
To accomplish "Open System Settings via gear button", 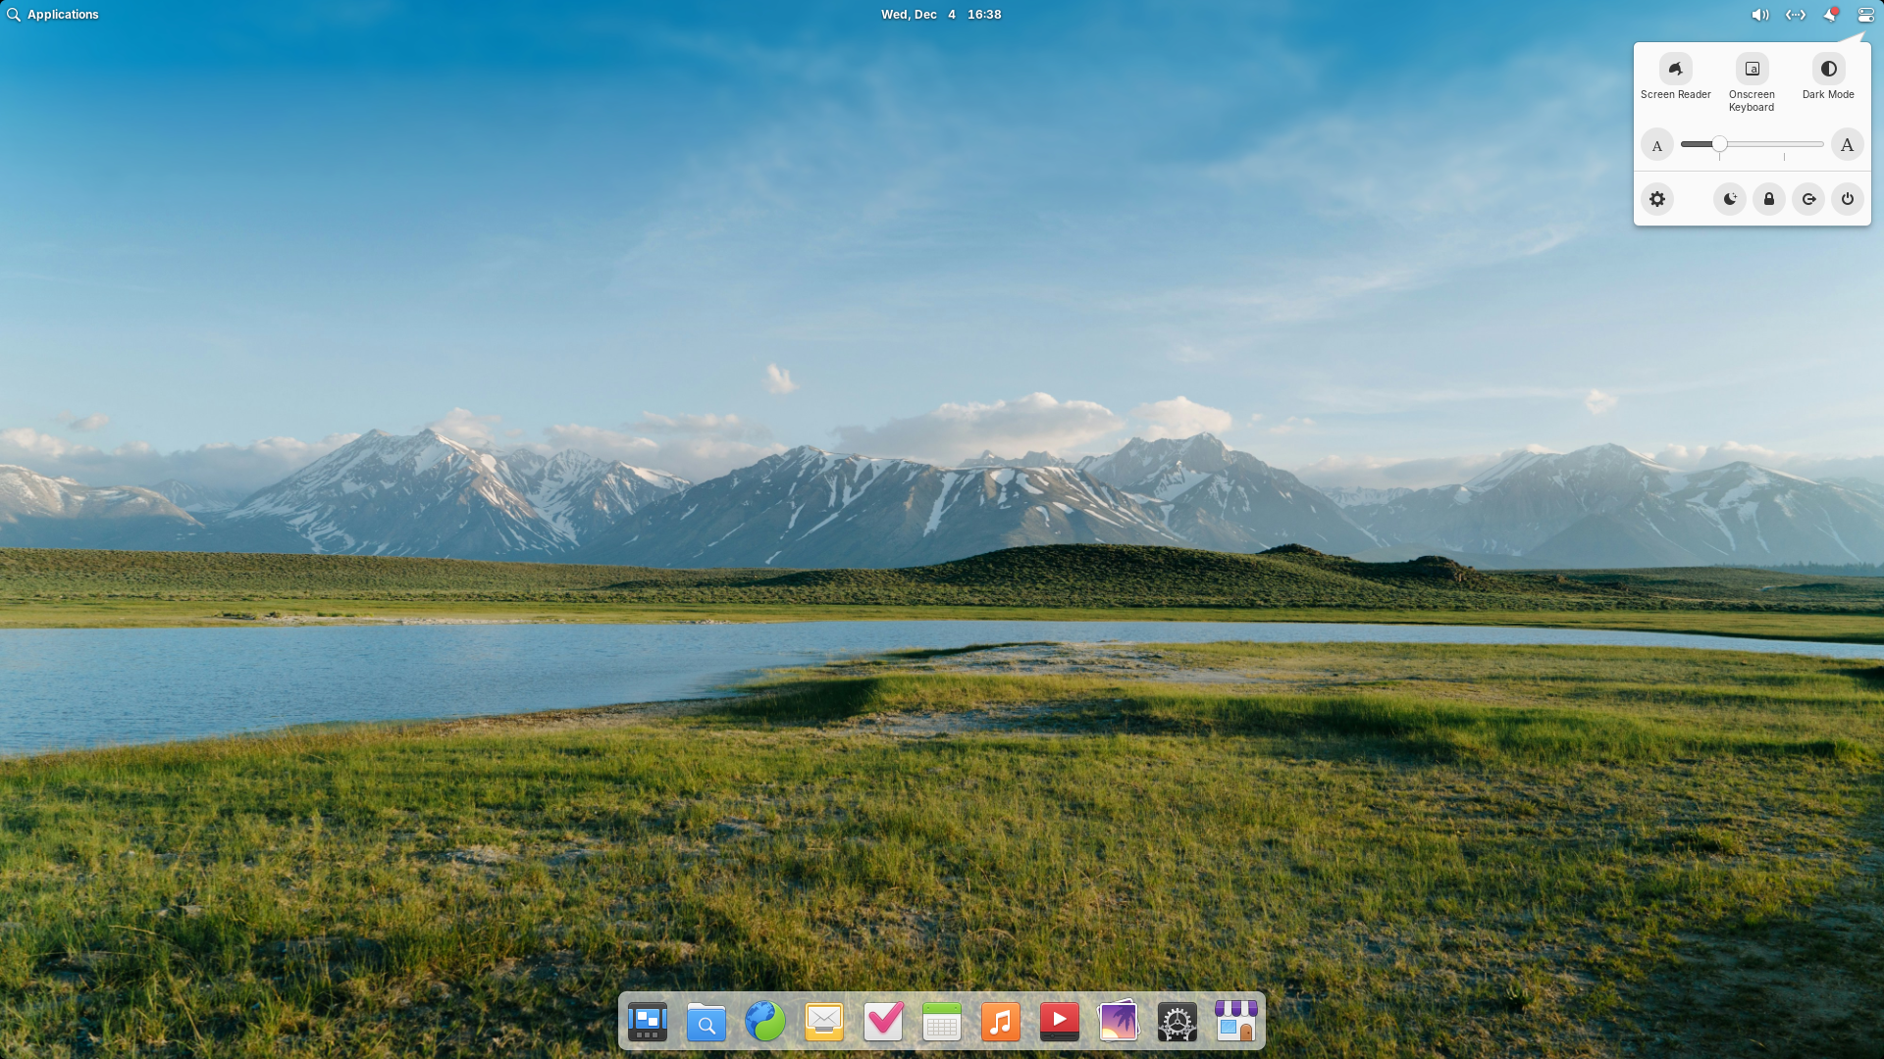I will point(1657,199).
